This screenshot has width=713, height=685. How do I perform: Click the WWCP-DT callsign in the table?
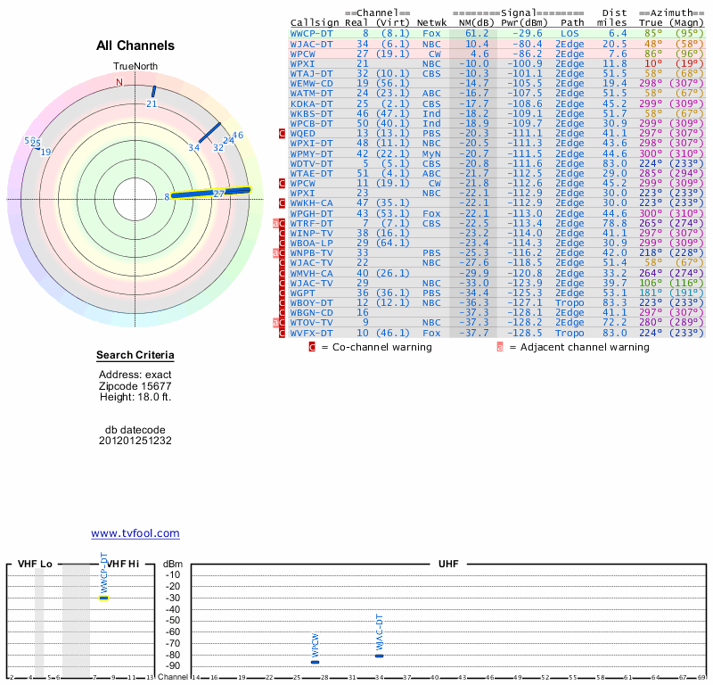312,33
